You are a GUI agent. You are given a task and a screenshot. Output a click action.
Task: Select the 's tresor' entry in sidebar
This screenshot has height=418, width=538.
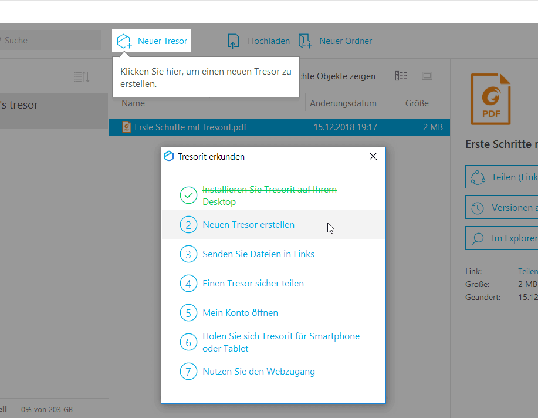54,110
